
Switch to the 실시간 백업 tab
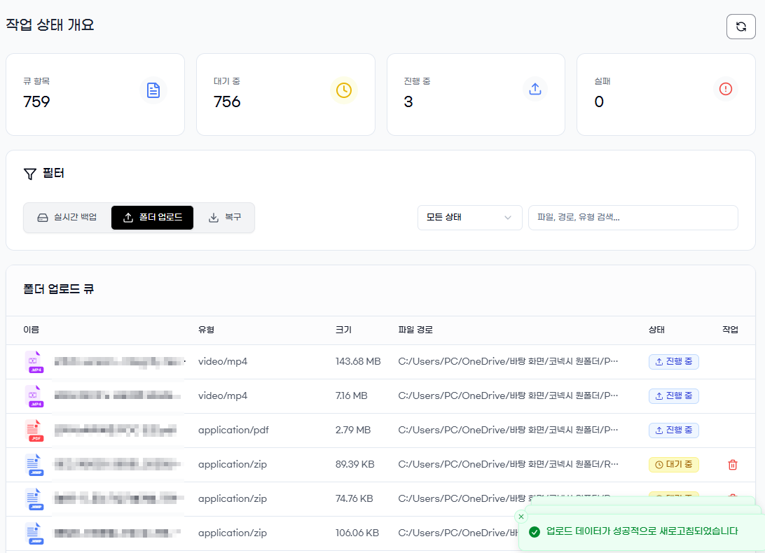click(x=67, y=218)
